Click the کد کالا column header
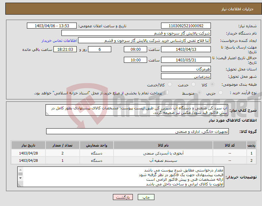262x206 pixels. [230, 145]
